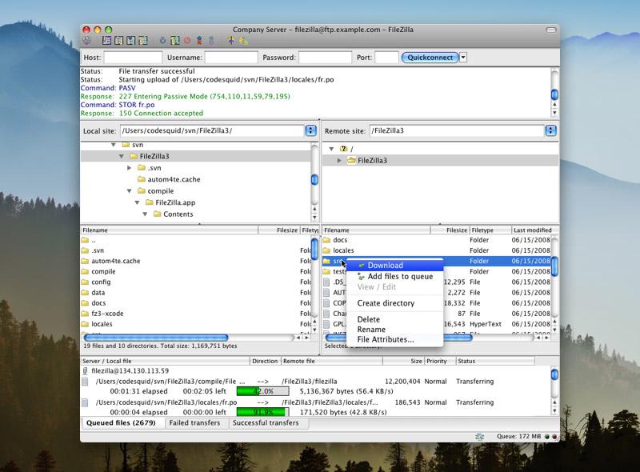Toggle transfer queue display icon
Viewport: 640px width, 472px height.
point(143,40)
